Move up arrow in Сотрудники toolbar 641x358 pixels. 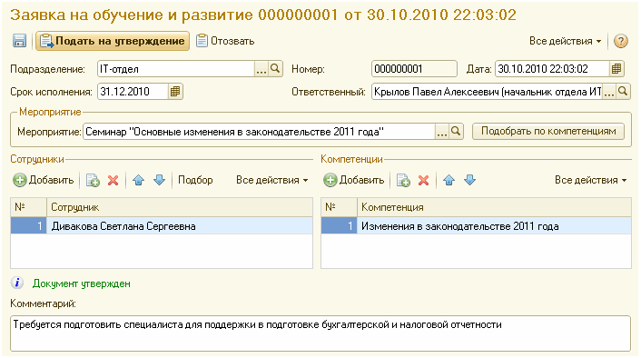click(139, 180)
